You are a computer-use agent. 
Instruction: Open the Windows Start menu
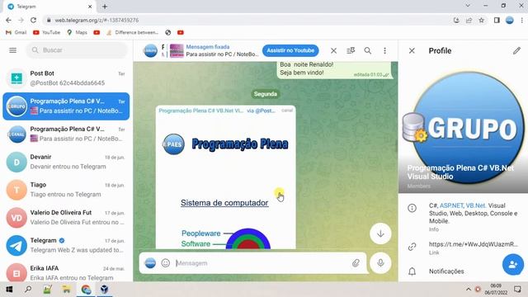click(x=9, y=290)
